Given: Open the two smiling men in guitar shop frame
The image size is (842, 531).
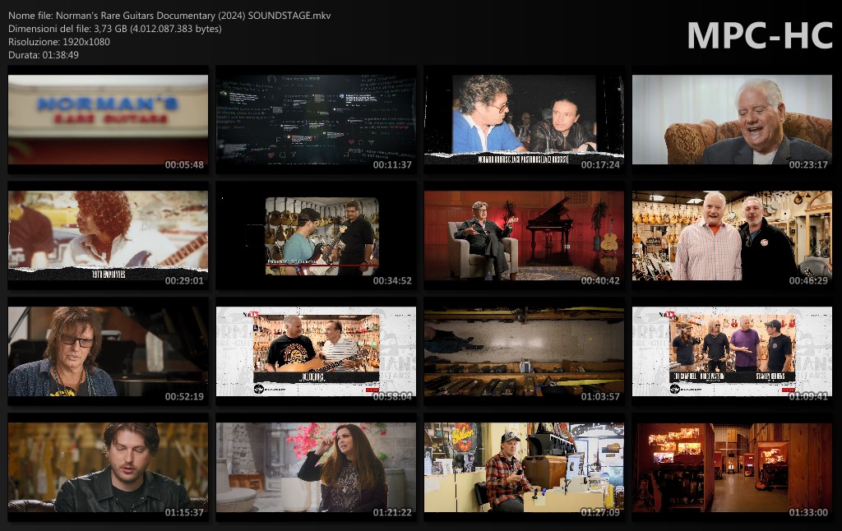Looking at the screenshot, I should (732, 236).
